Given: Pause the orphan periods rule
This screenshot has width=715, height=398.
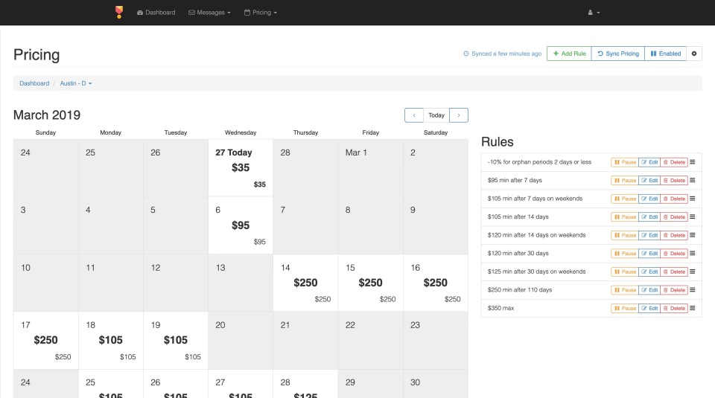Looking at the screenshot, I should pyautogui.click(x=625, y=162).
